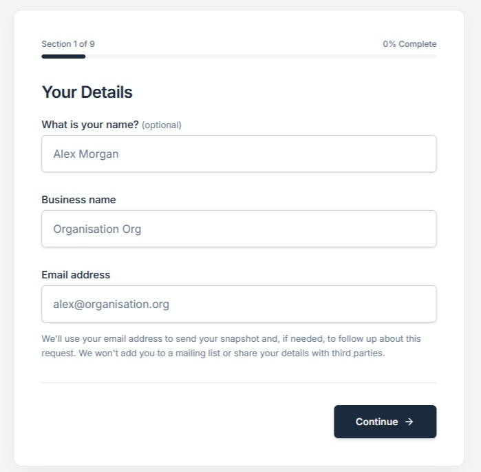This screenshot has width=481, height=472.
Task: Click the unfilled portion of the progress bar
Action: pos(261,57)
